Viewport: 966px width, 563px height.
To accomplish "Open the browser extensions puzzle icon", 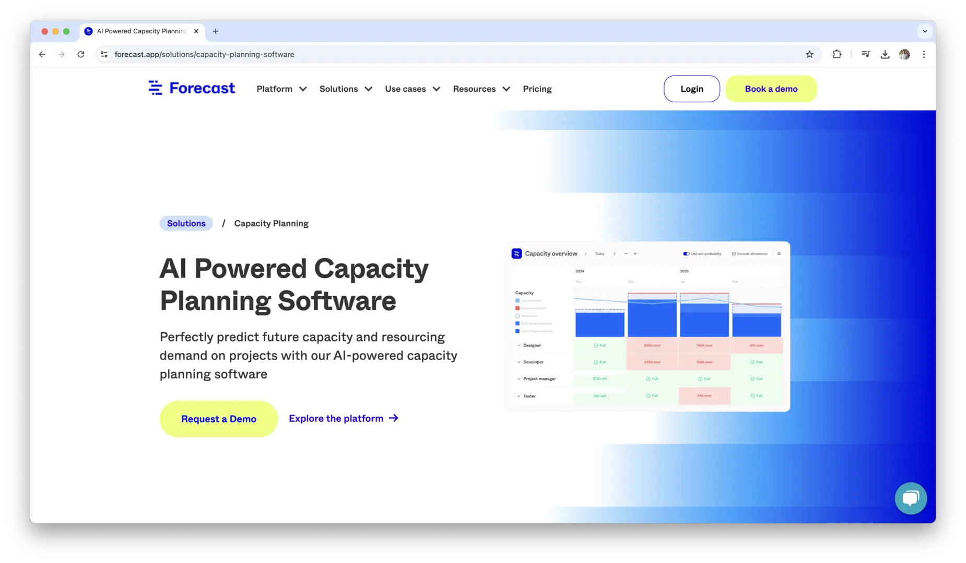I will click(837, 54).
